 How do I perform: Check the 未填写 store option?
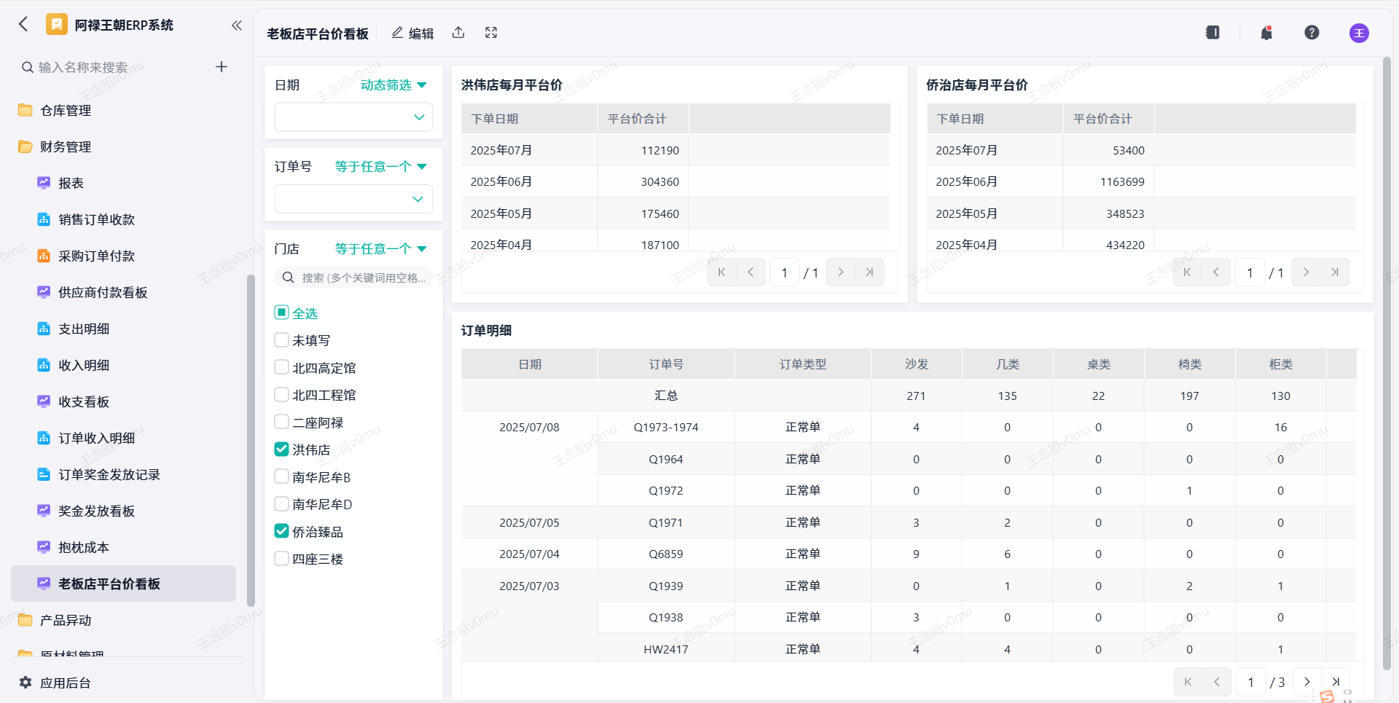click(x=281, y=339)
